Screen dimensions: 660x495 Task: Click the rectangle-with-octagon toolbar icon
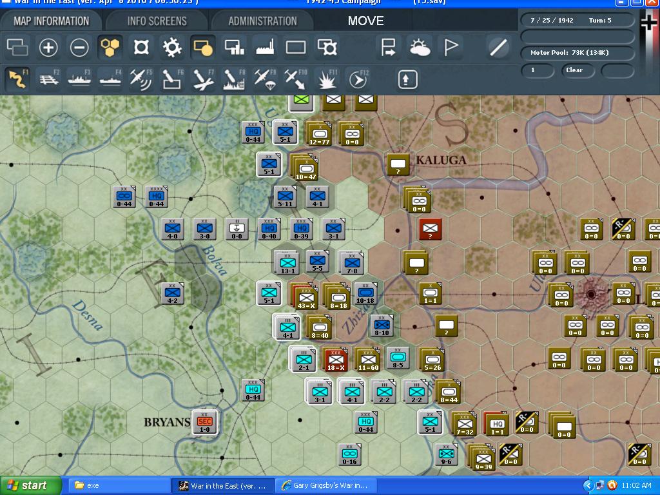[x=327, y=47]
